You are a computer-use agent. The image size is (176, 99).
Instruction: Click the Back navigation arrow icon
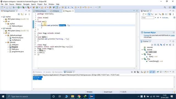click(x=89, y=7)
